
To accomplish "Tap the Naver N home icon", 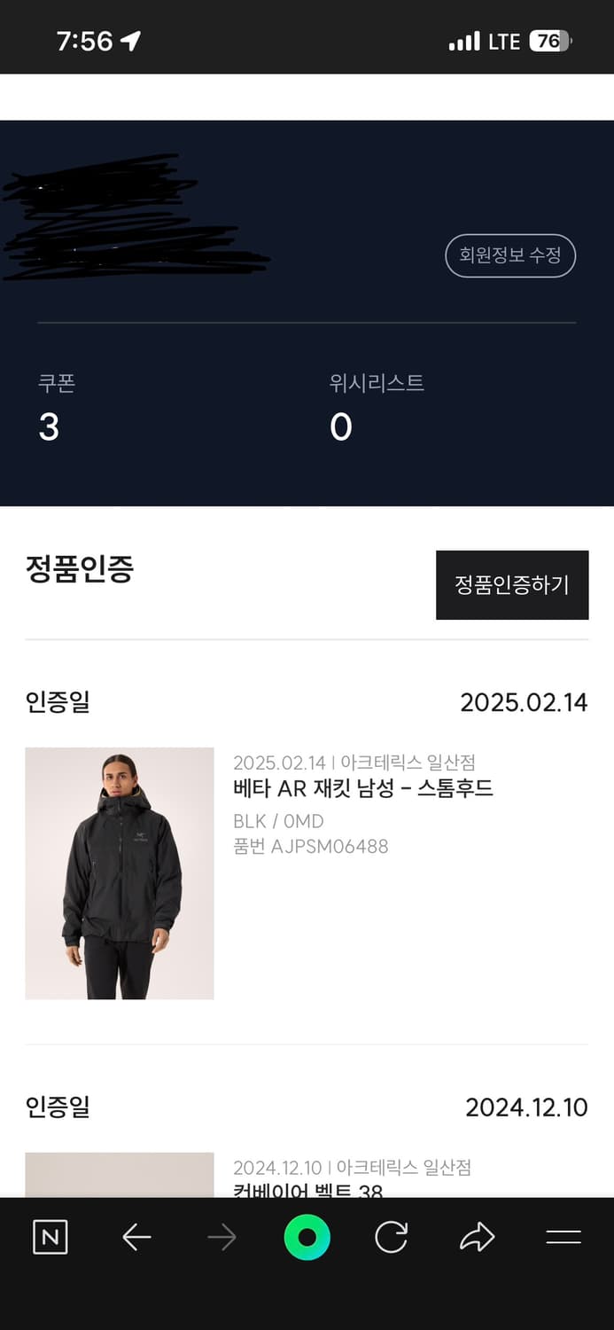I will pyautogui.click(x=51, y=1237).
